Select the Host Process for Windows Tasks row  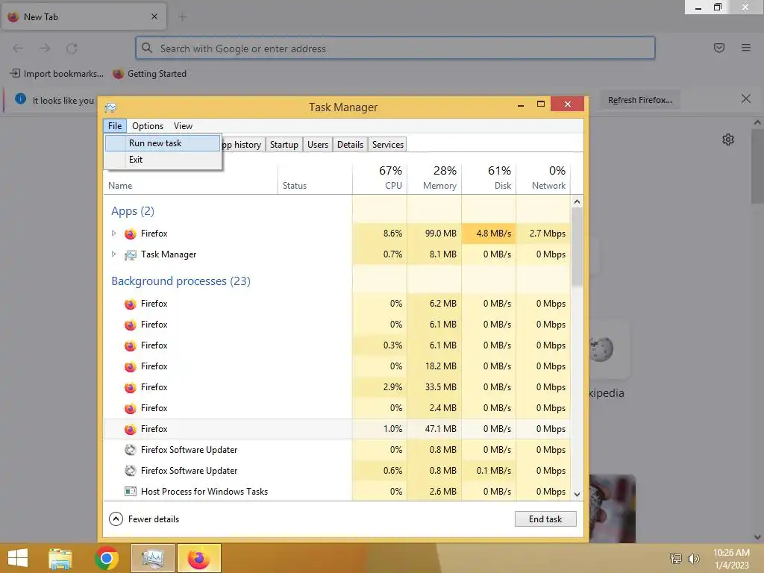click(x=336, y=492)
